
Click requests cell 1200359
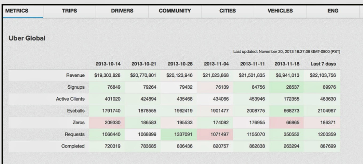pyautogui.click(x=322, y=134)
